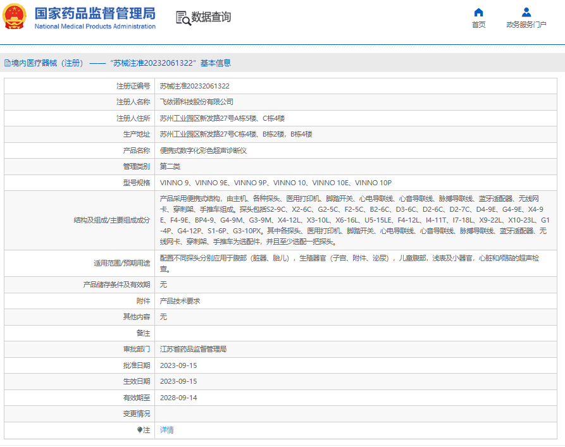Click the 有效期至 row label
Image resolution: width=565 pixels, height=447 pixels.
click(137, 398)
